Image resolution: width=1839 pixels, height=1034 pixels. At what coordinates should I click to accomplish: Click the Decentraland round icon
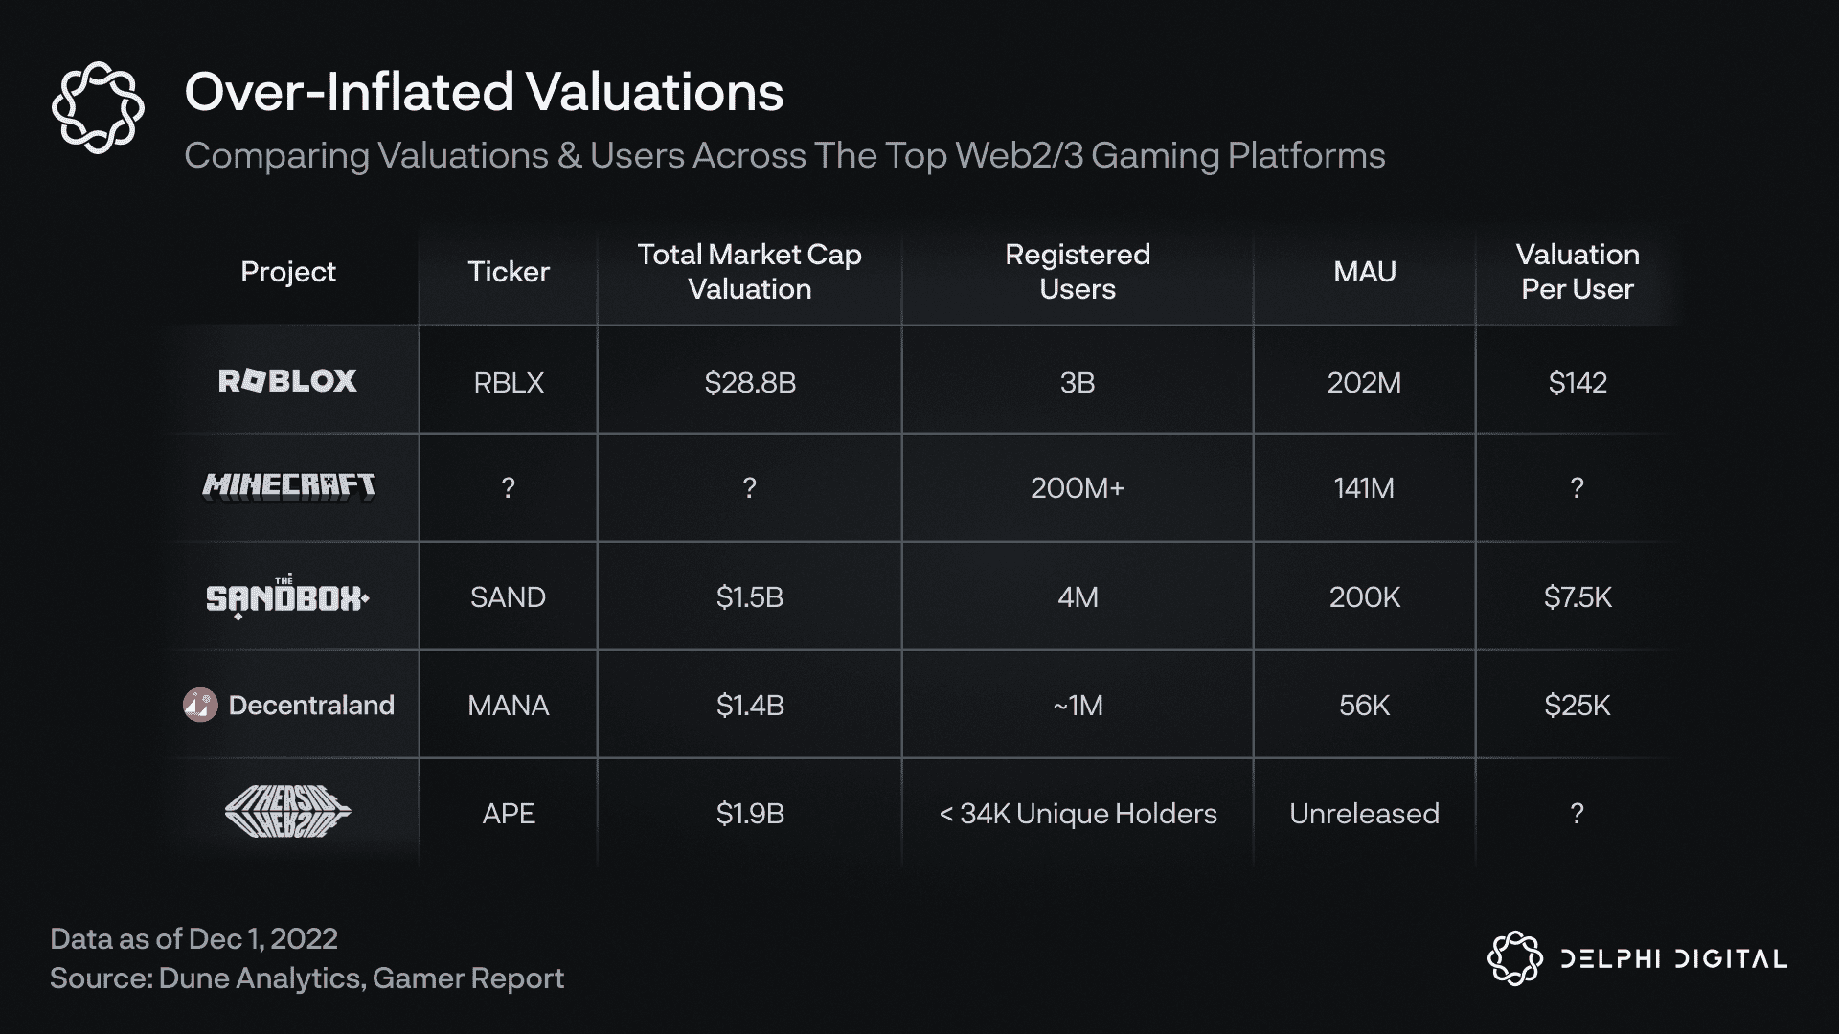[x=200, y=706]
